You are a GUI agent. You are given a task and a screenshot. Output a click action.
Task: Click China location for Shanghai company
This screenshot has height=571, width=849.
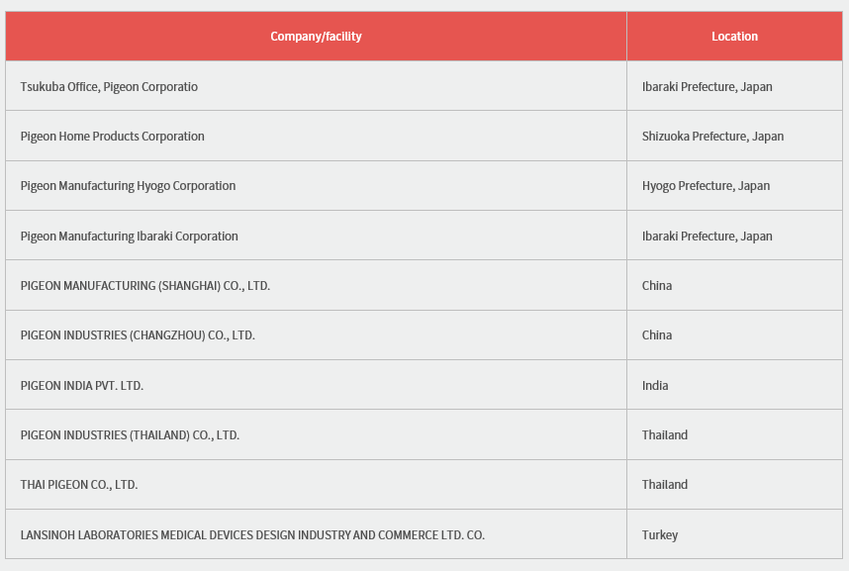click(x=657, y=286)
